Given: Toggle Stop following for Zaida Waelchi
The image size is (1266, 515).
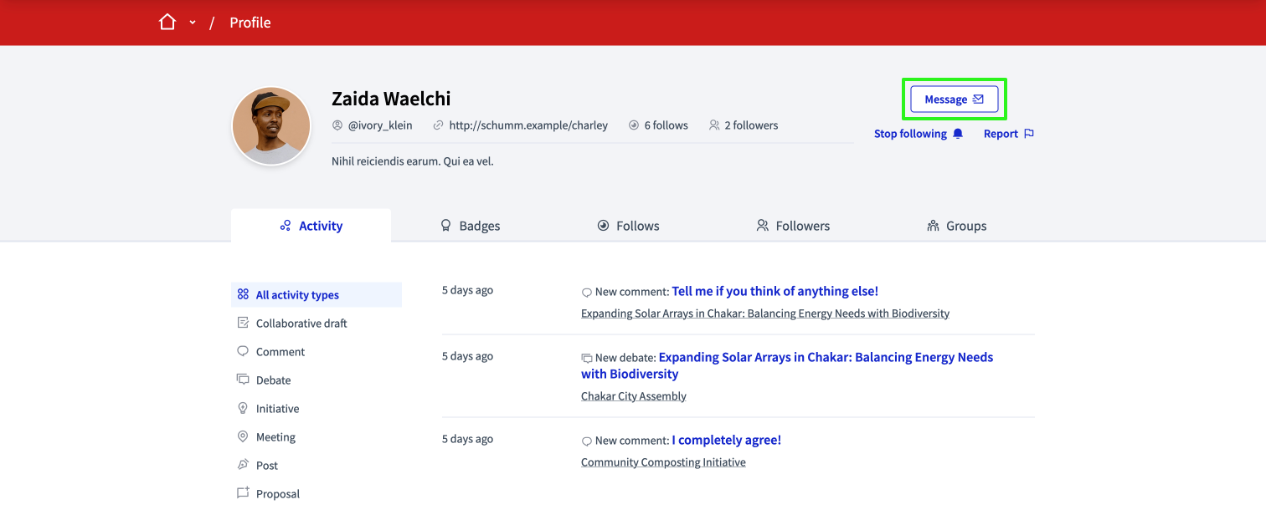Looking at the screenshot, I should click(x=918, y=134).
